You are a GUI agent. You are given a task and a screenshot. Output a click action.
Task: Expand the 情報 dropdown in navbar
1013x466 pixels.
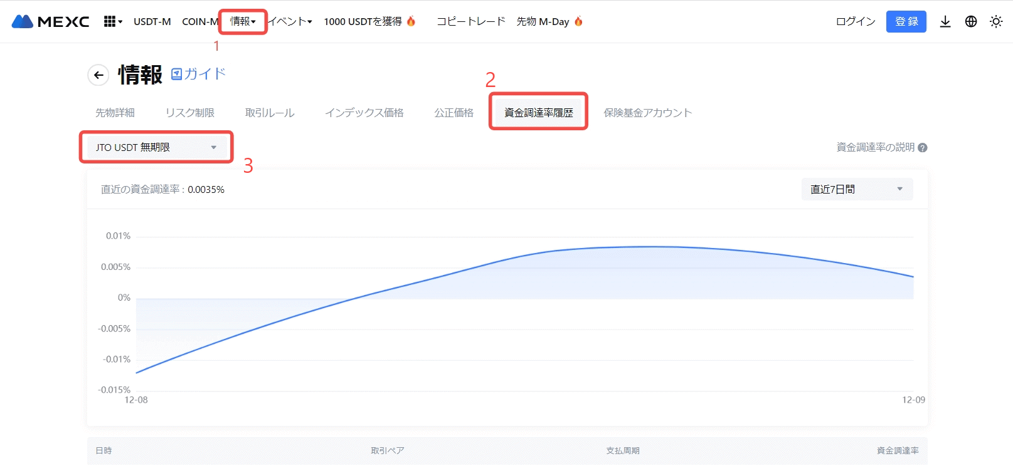243,21
